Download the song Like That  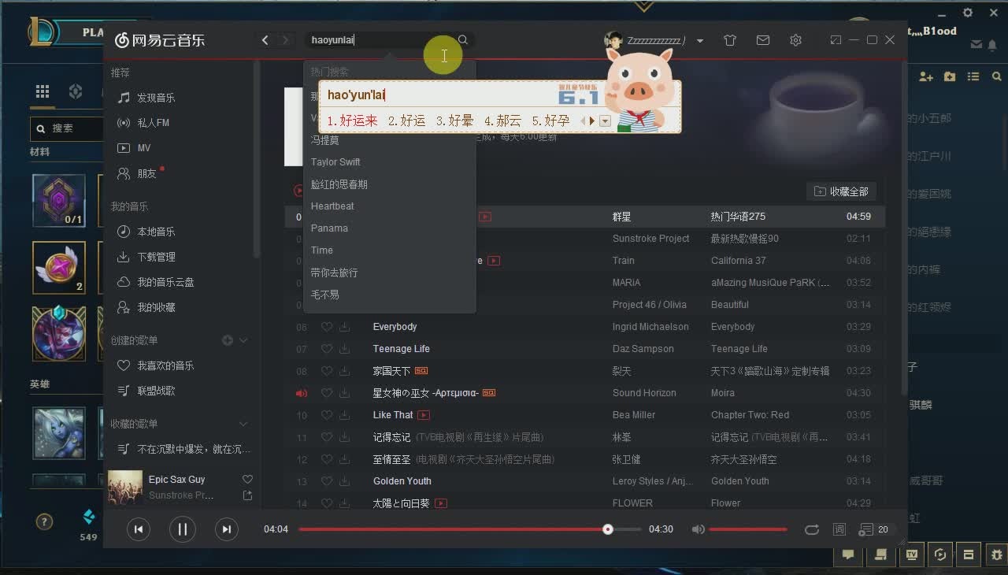pos(345,415)
